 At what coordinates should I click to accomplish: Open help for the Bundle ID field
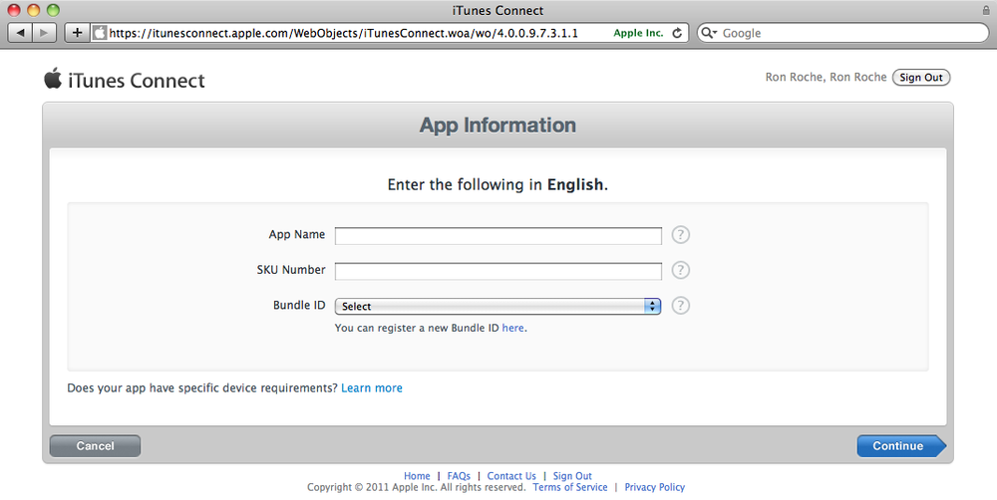point(680,306)
